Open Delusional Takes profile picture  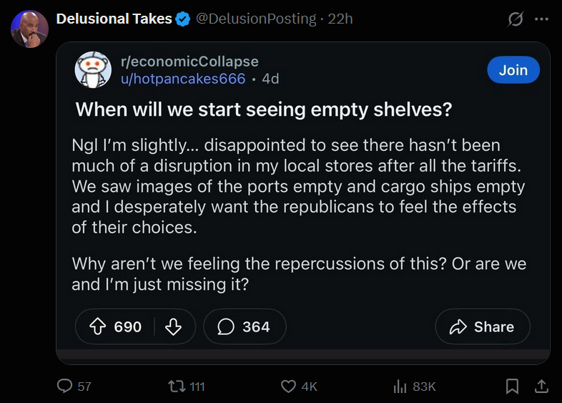[x=29, y=29]
